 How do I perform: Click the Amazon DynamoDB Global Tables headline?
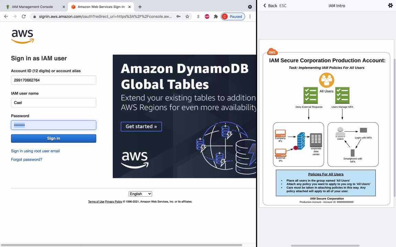pyautogui.click(x=185, y=77)
